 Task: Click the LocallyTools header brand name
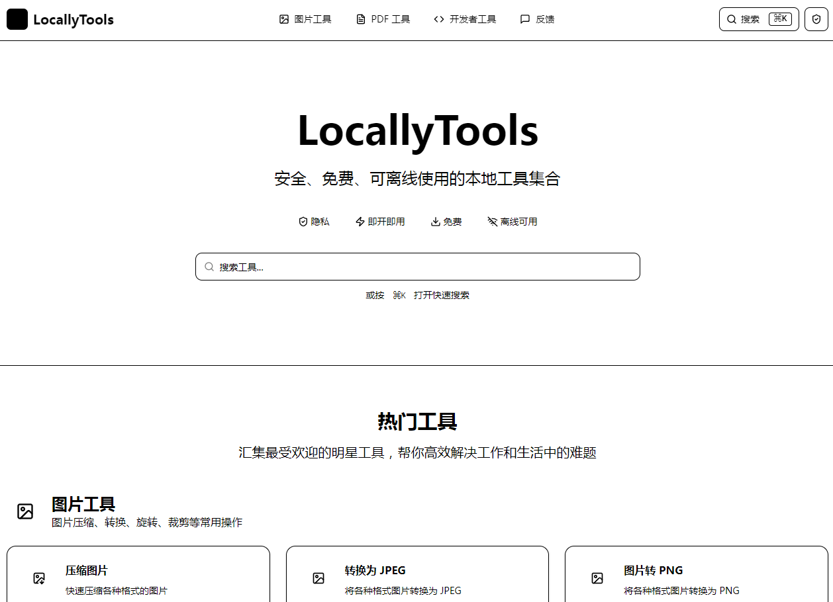(x=73, y=20)
